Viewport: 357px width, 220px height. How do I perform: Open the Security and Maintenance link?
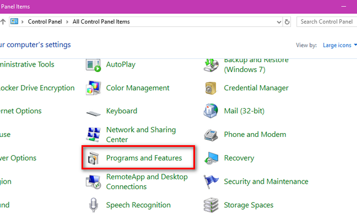coord(266,182)
